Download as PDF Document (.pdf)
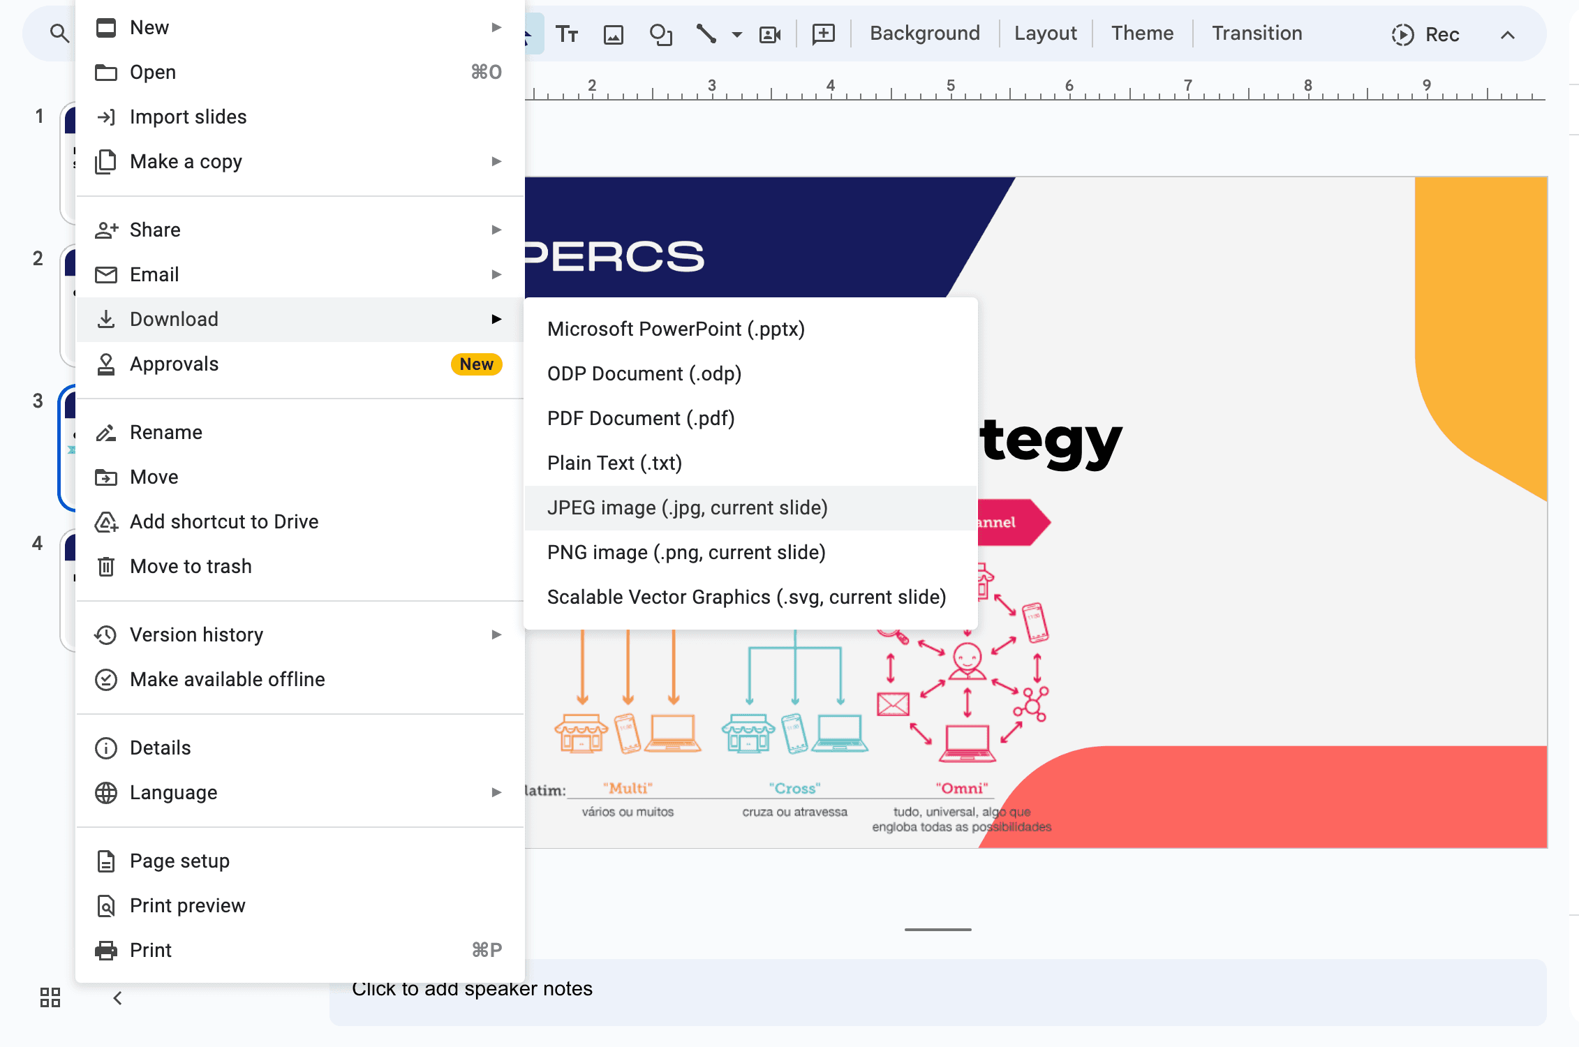 750,418
